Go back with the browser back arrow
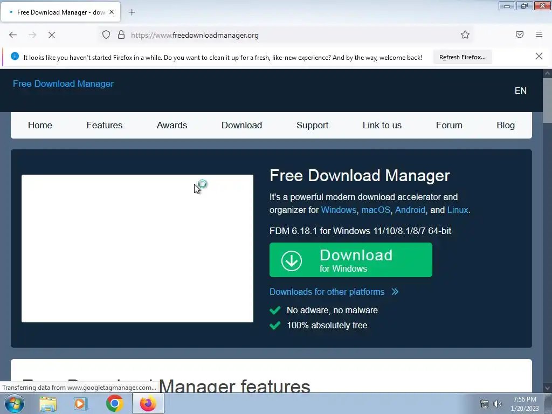 (x=13, y=35)
